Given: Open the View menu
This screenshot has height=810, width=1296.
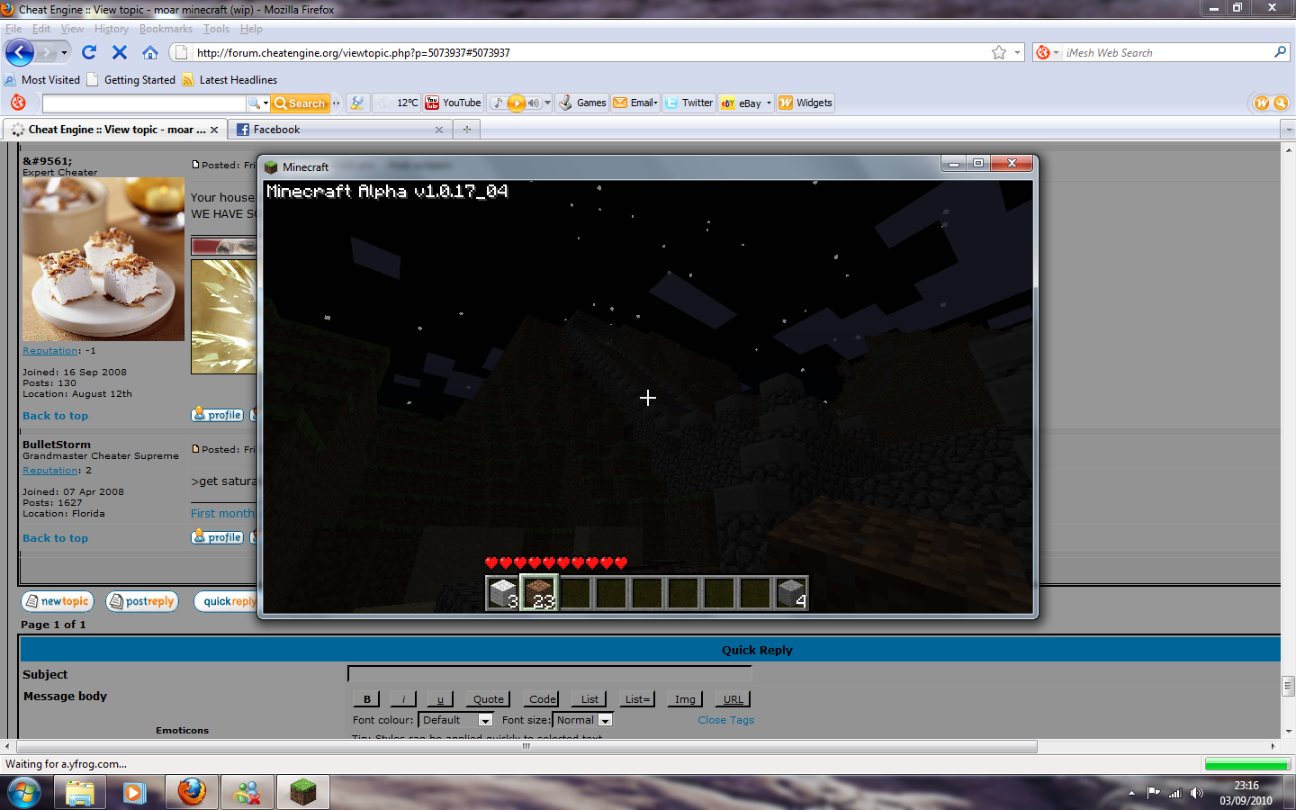Looking at the screenshot, I should [x=72, y=29].
